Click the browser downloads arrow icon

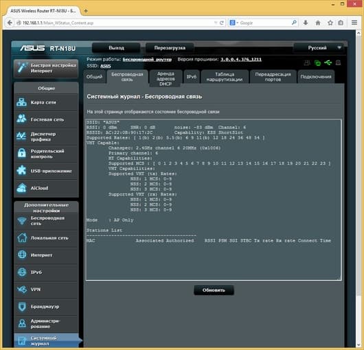point(306,23)
